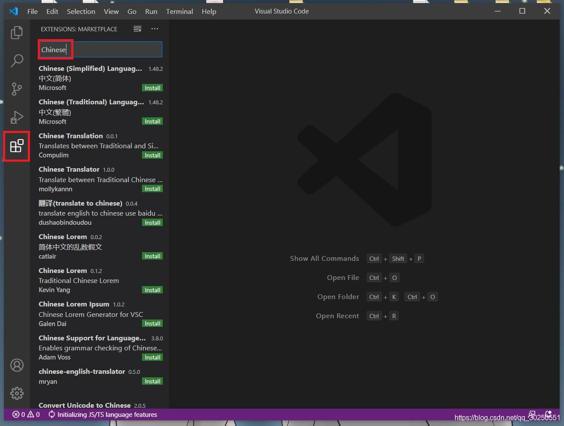The width and height of the screenshot is (564, 426).
Task: Open the View menu
Action: point(111,11)
